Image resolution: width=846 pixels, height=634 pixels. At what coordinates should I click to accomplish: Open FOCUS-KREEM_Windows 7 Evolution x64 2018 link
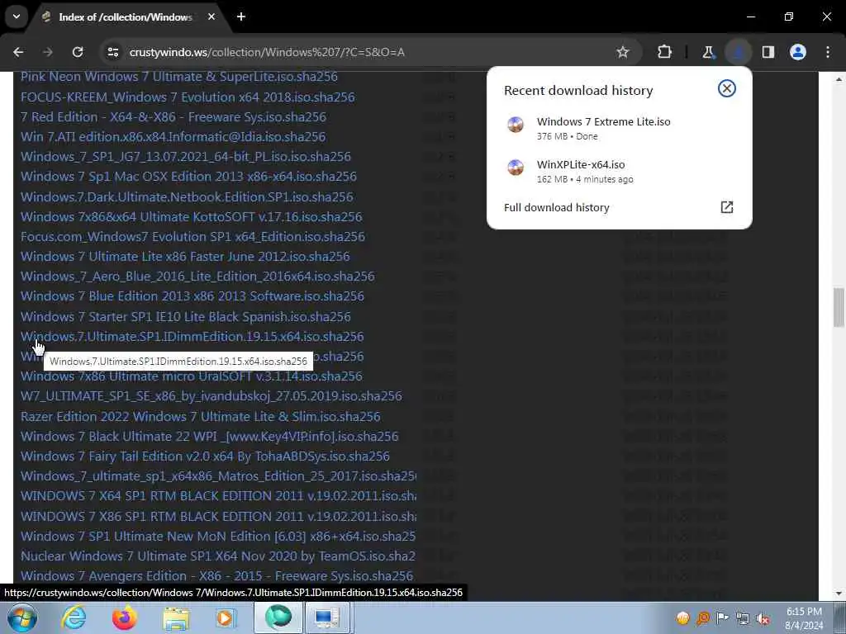pos(188,97)
